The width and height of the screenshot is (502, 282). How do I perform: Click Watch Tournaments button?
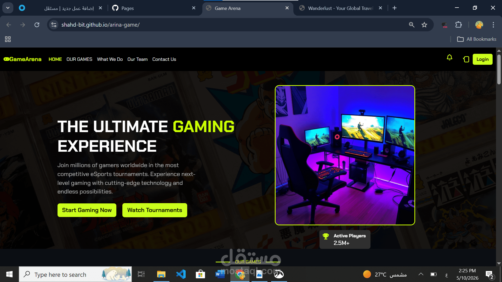pos(155,210)
